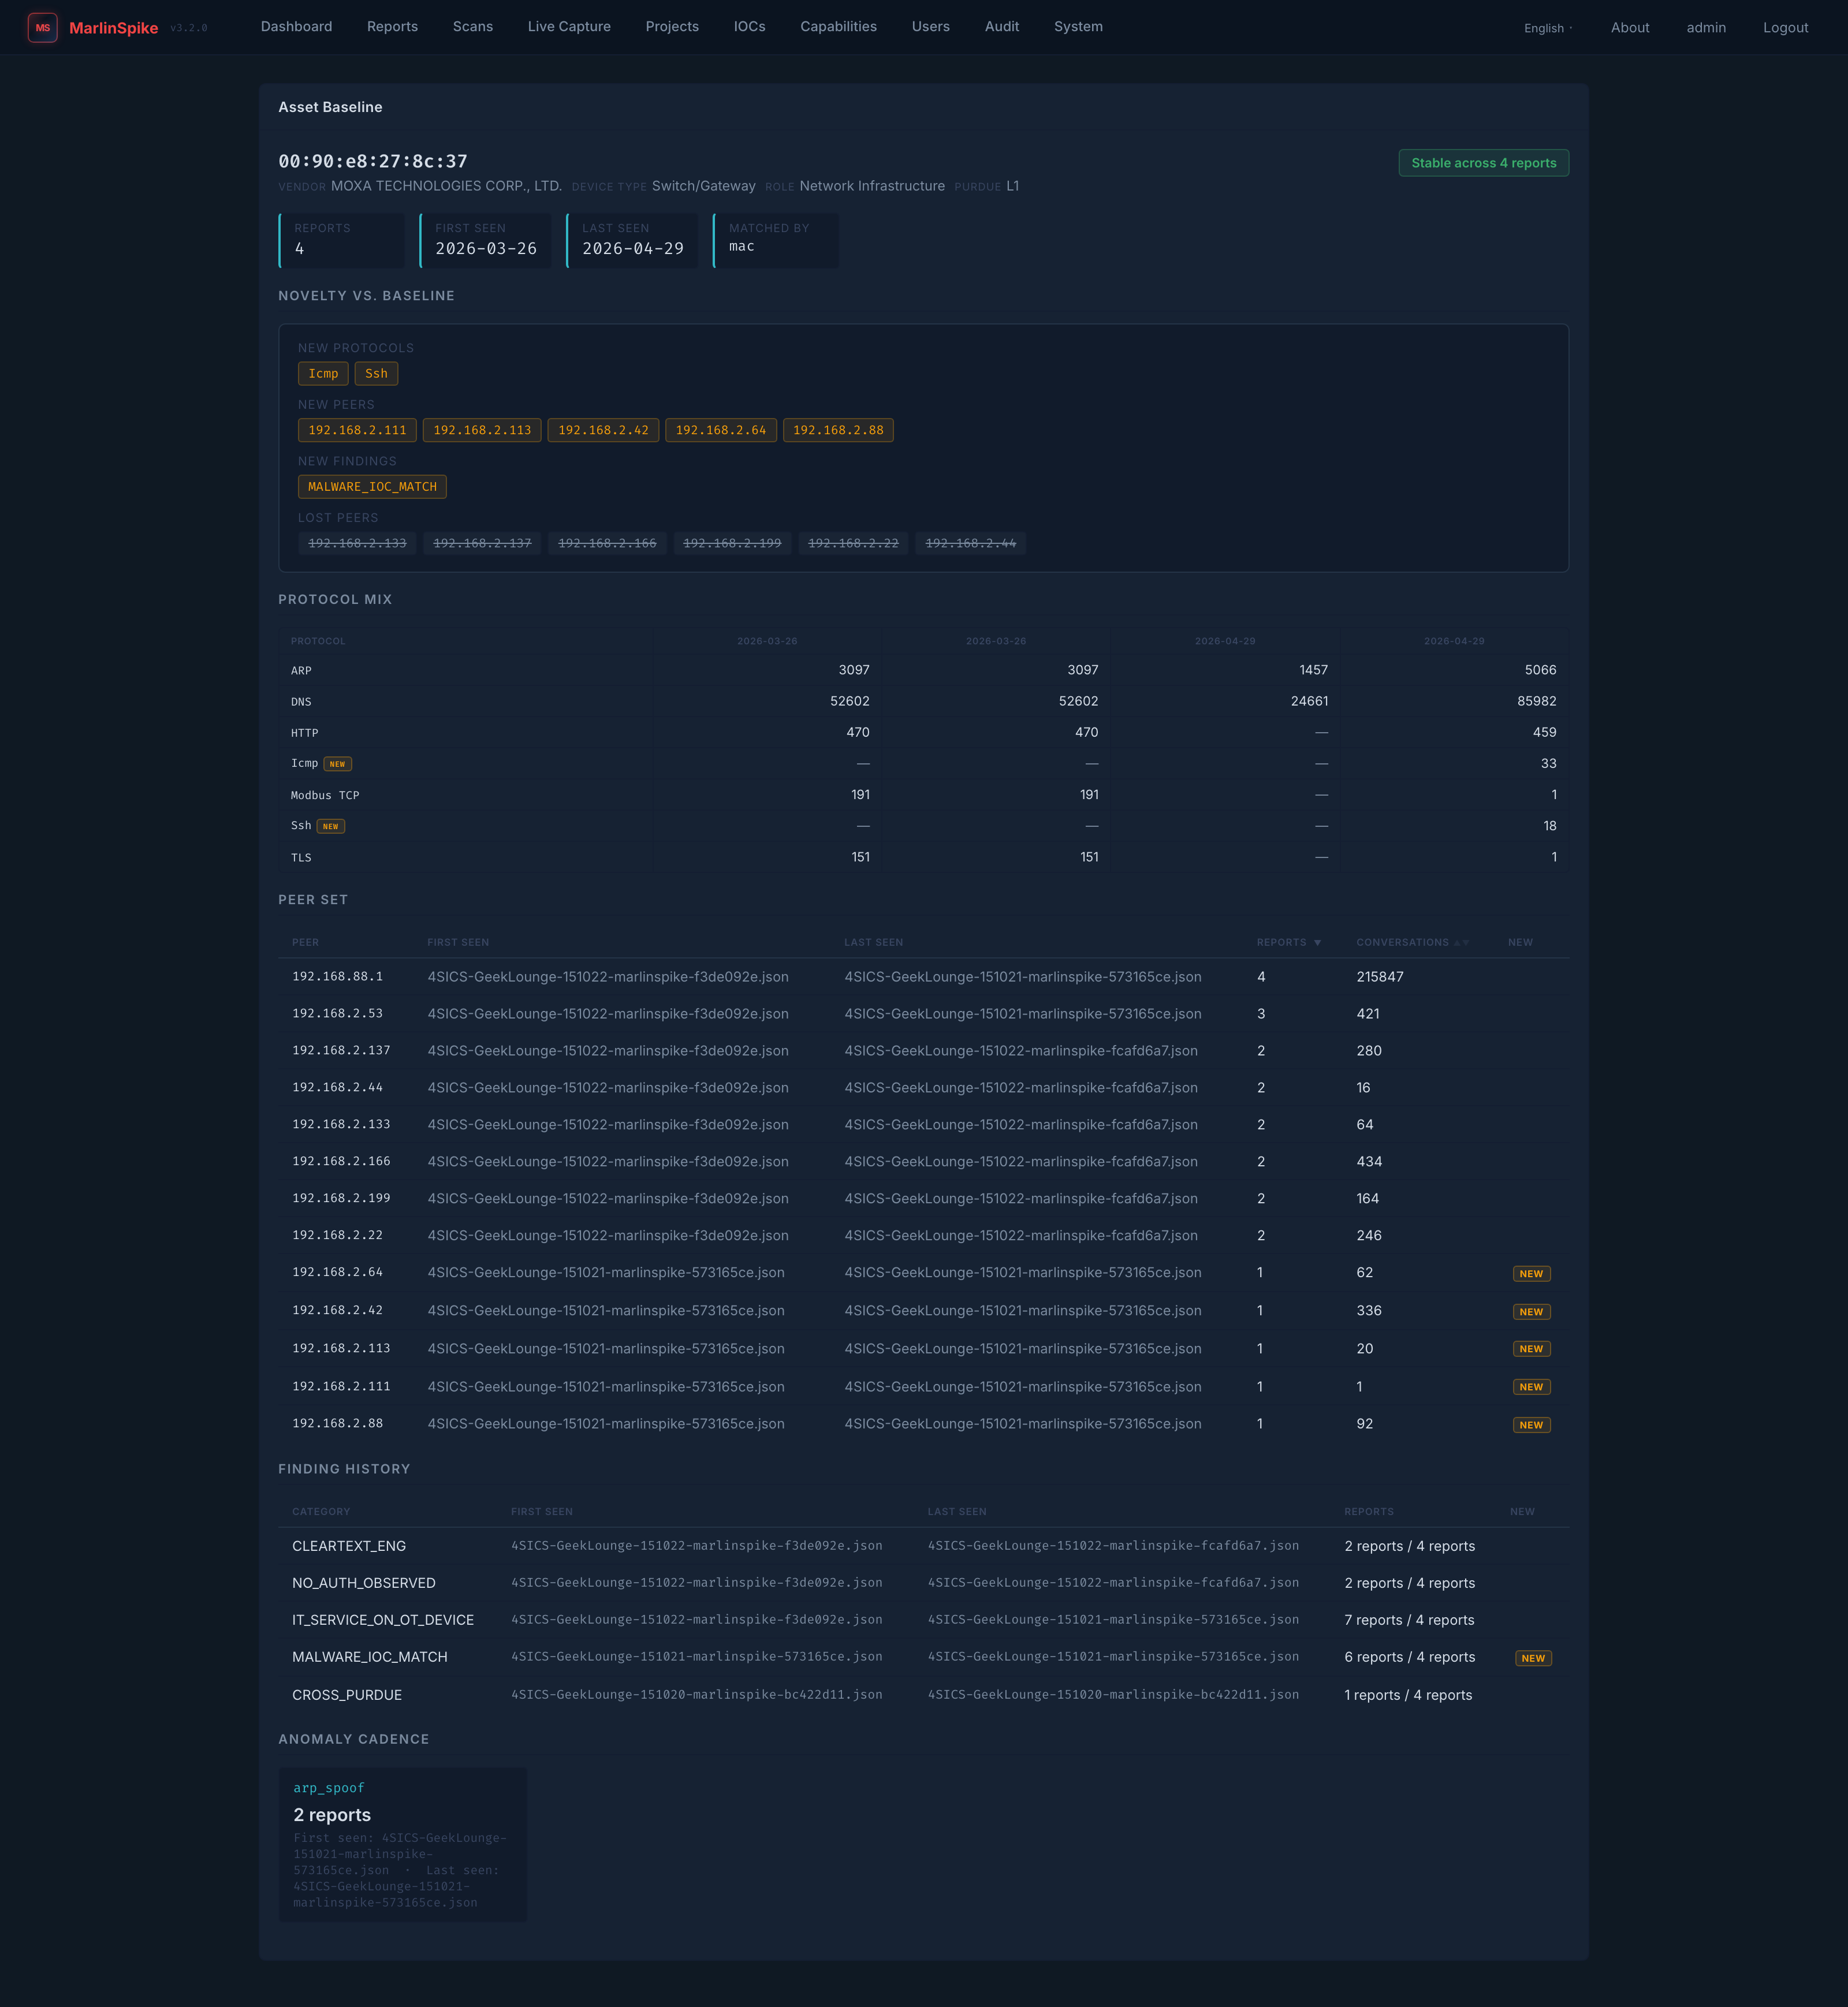Viewport: 1848px width, 2007px height.
Task: Log out using the Logout link
Action: pyautogui.click(x=1785, y=28)
